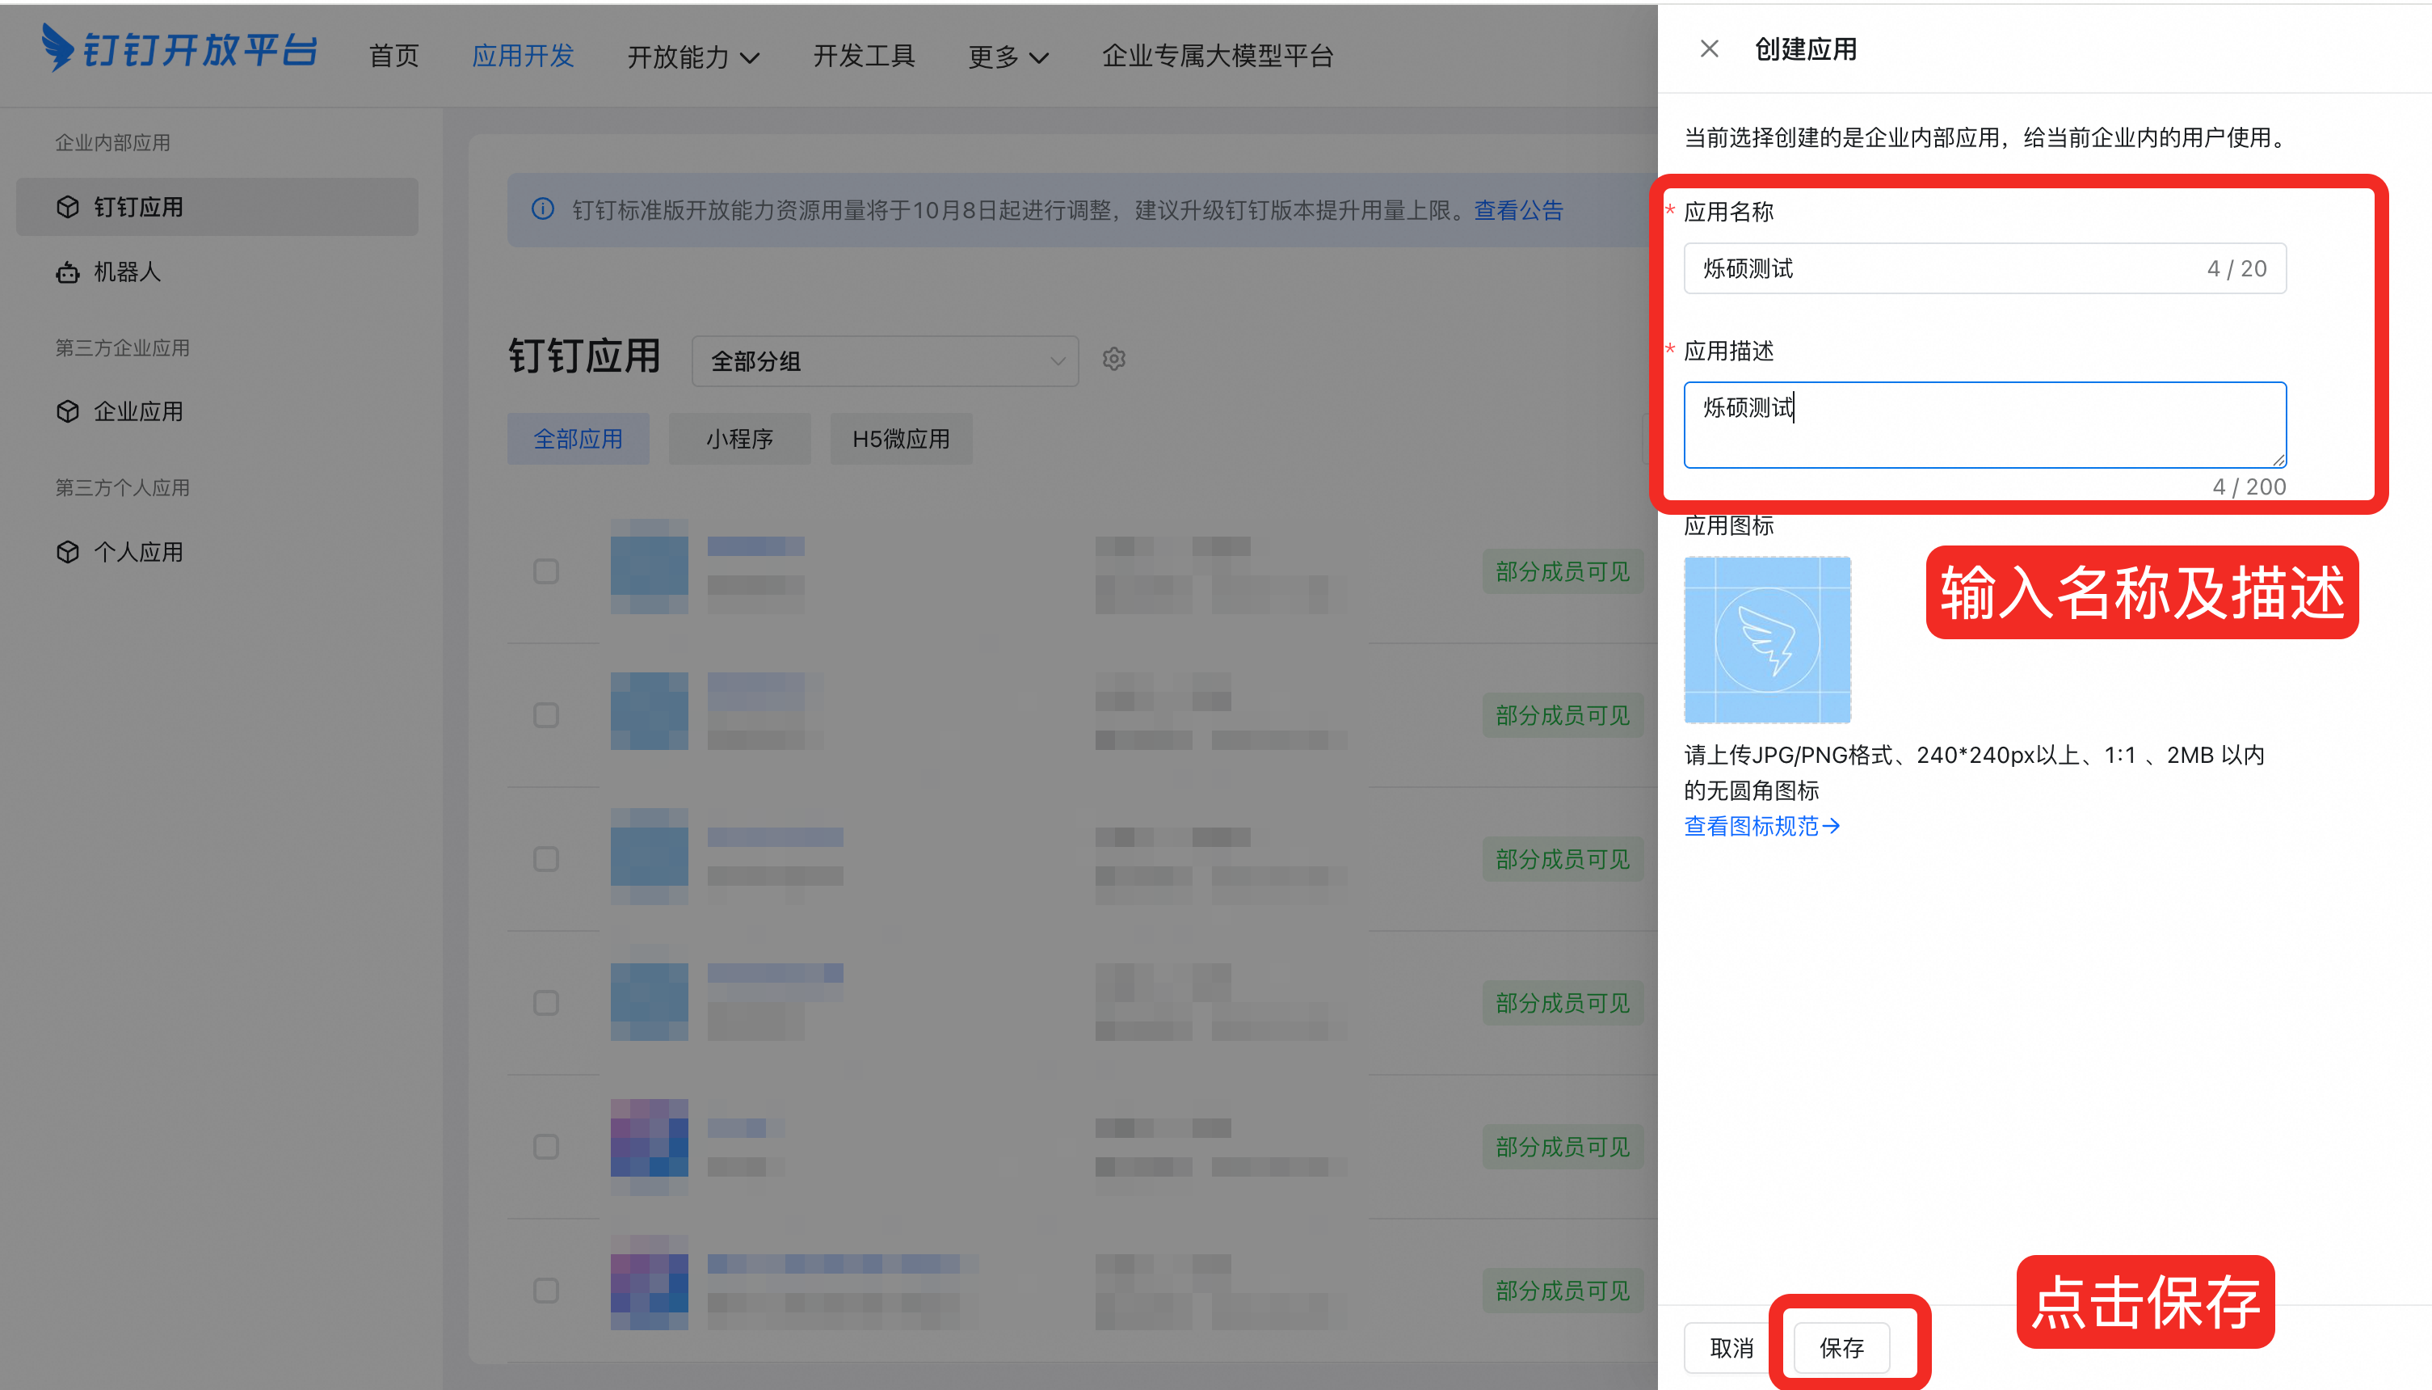The image size is (2432, 1390).
Task: Click the 钉钉应用 page heading
Action: pyautogui.click(x=584, y=357)
